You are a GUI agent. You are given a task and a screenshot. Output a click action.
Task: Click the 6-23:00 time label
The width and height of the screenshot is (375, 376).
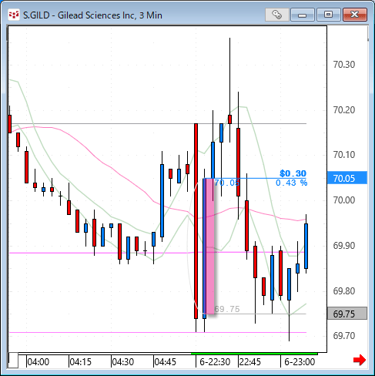pyautogui.click(x=300, y=362)
